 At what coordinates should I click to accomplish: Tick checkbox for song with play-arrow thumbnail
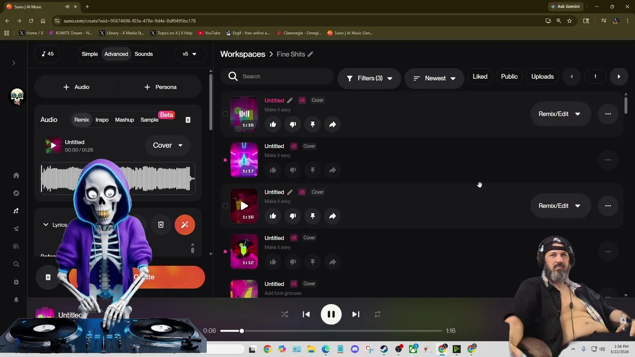225,206
